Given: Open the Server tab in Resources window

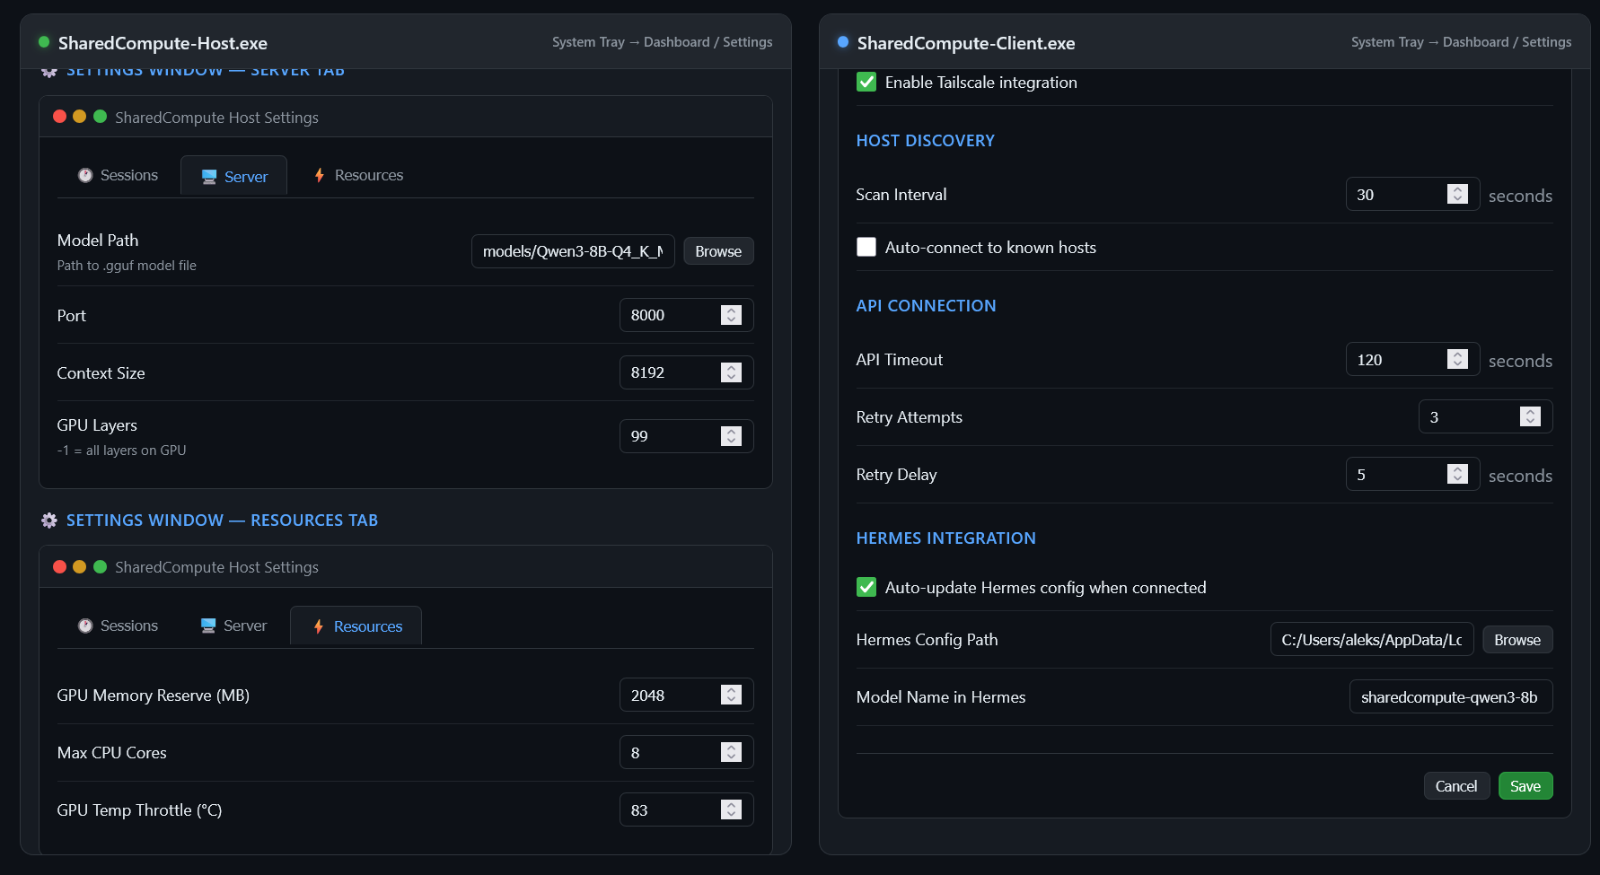Looking at the screenshot, I should (233, 626).
